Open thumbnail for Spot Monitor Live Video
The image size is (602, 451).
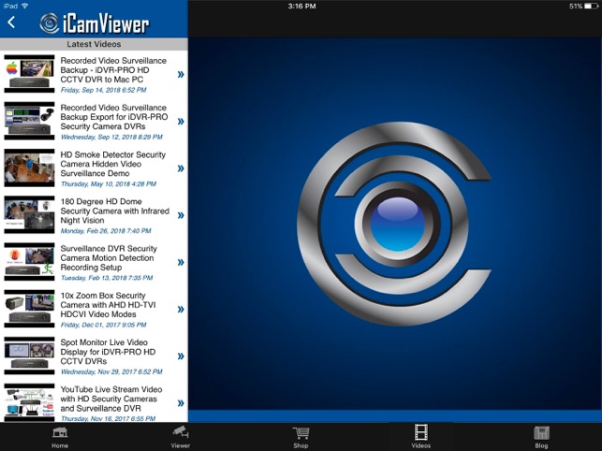click(x=29, y=356)
